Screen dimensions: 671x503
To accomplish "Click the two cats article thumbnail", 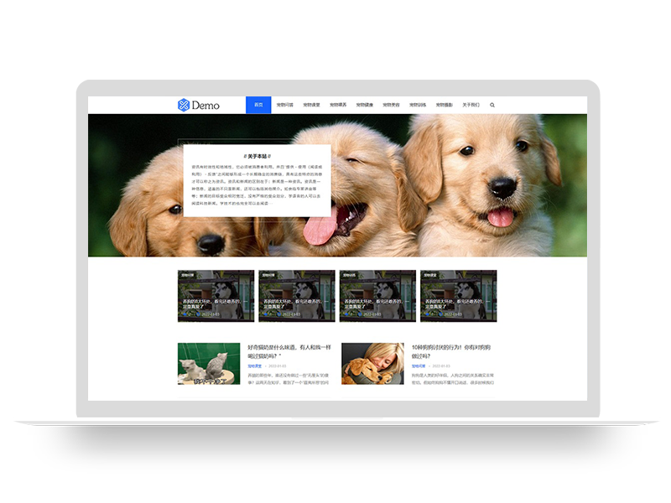I will 208,363.
